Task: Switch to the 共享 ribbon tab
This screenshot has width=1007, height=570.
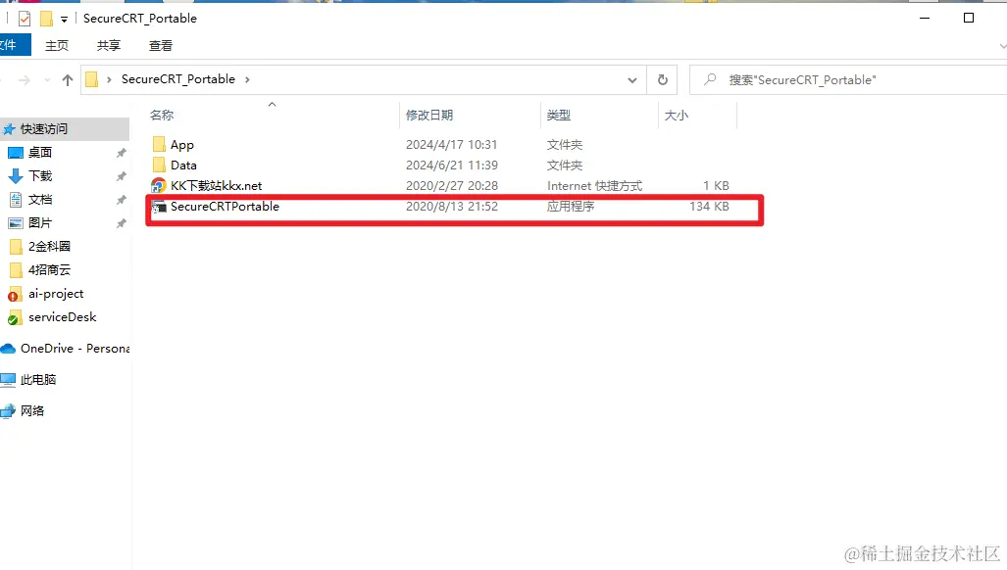Action: click(109, 45)
